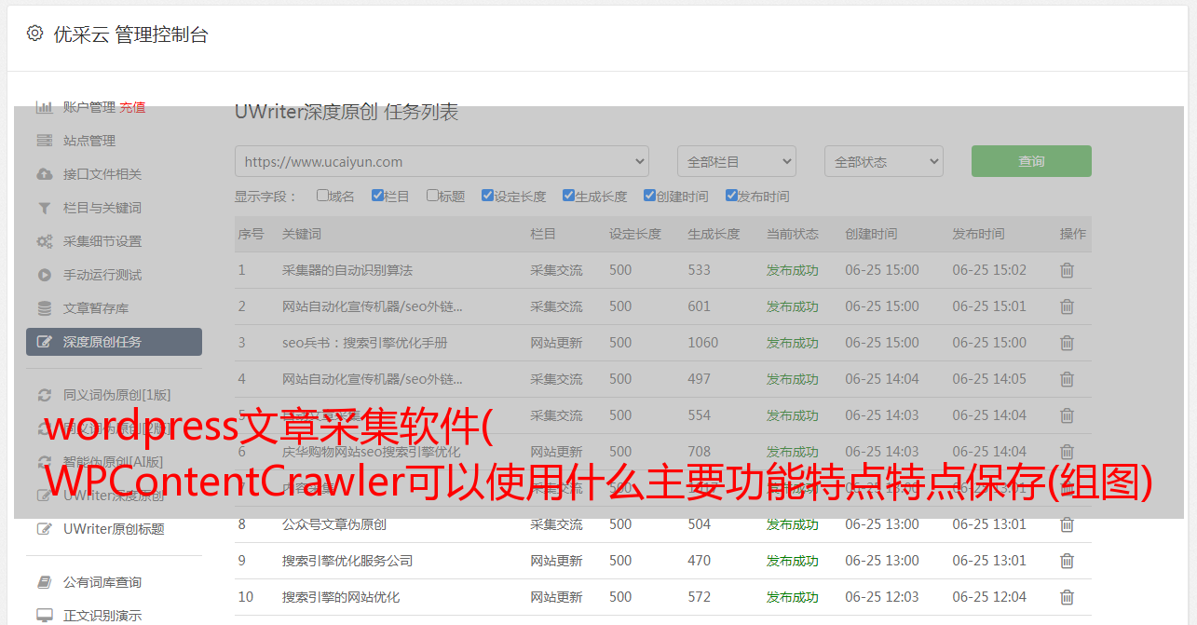Click keyword seo兵书：搜索引擎优化手册
The height and width of the screenshot is (625, 1197).
coord(365,343)
